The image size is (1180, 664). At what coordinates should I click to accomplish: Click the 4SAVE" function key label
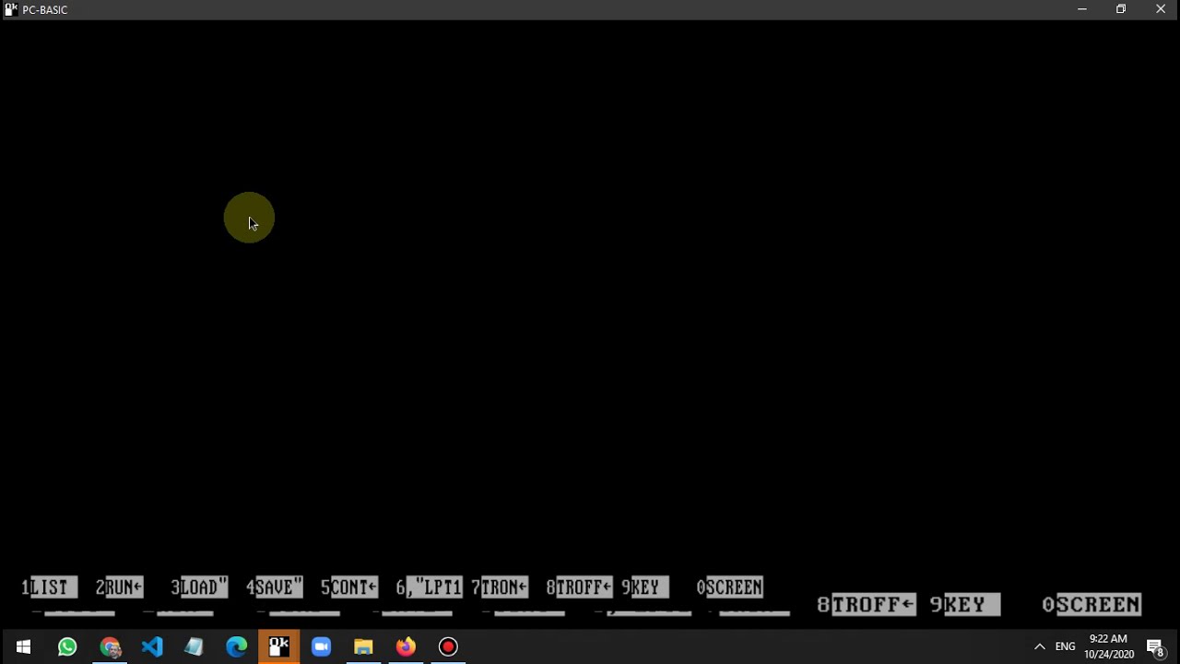[274, 587]
